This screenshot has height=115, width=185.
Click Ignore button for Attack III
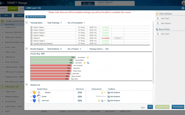point(118,38)
